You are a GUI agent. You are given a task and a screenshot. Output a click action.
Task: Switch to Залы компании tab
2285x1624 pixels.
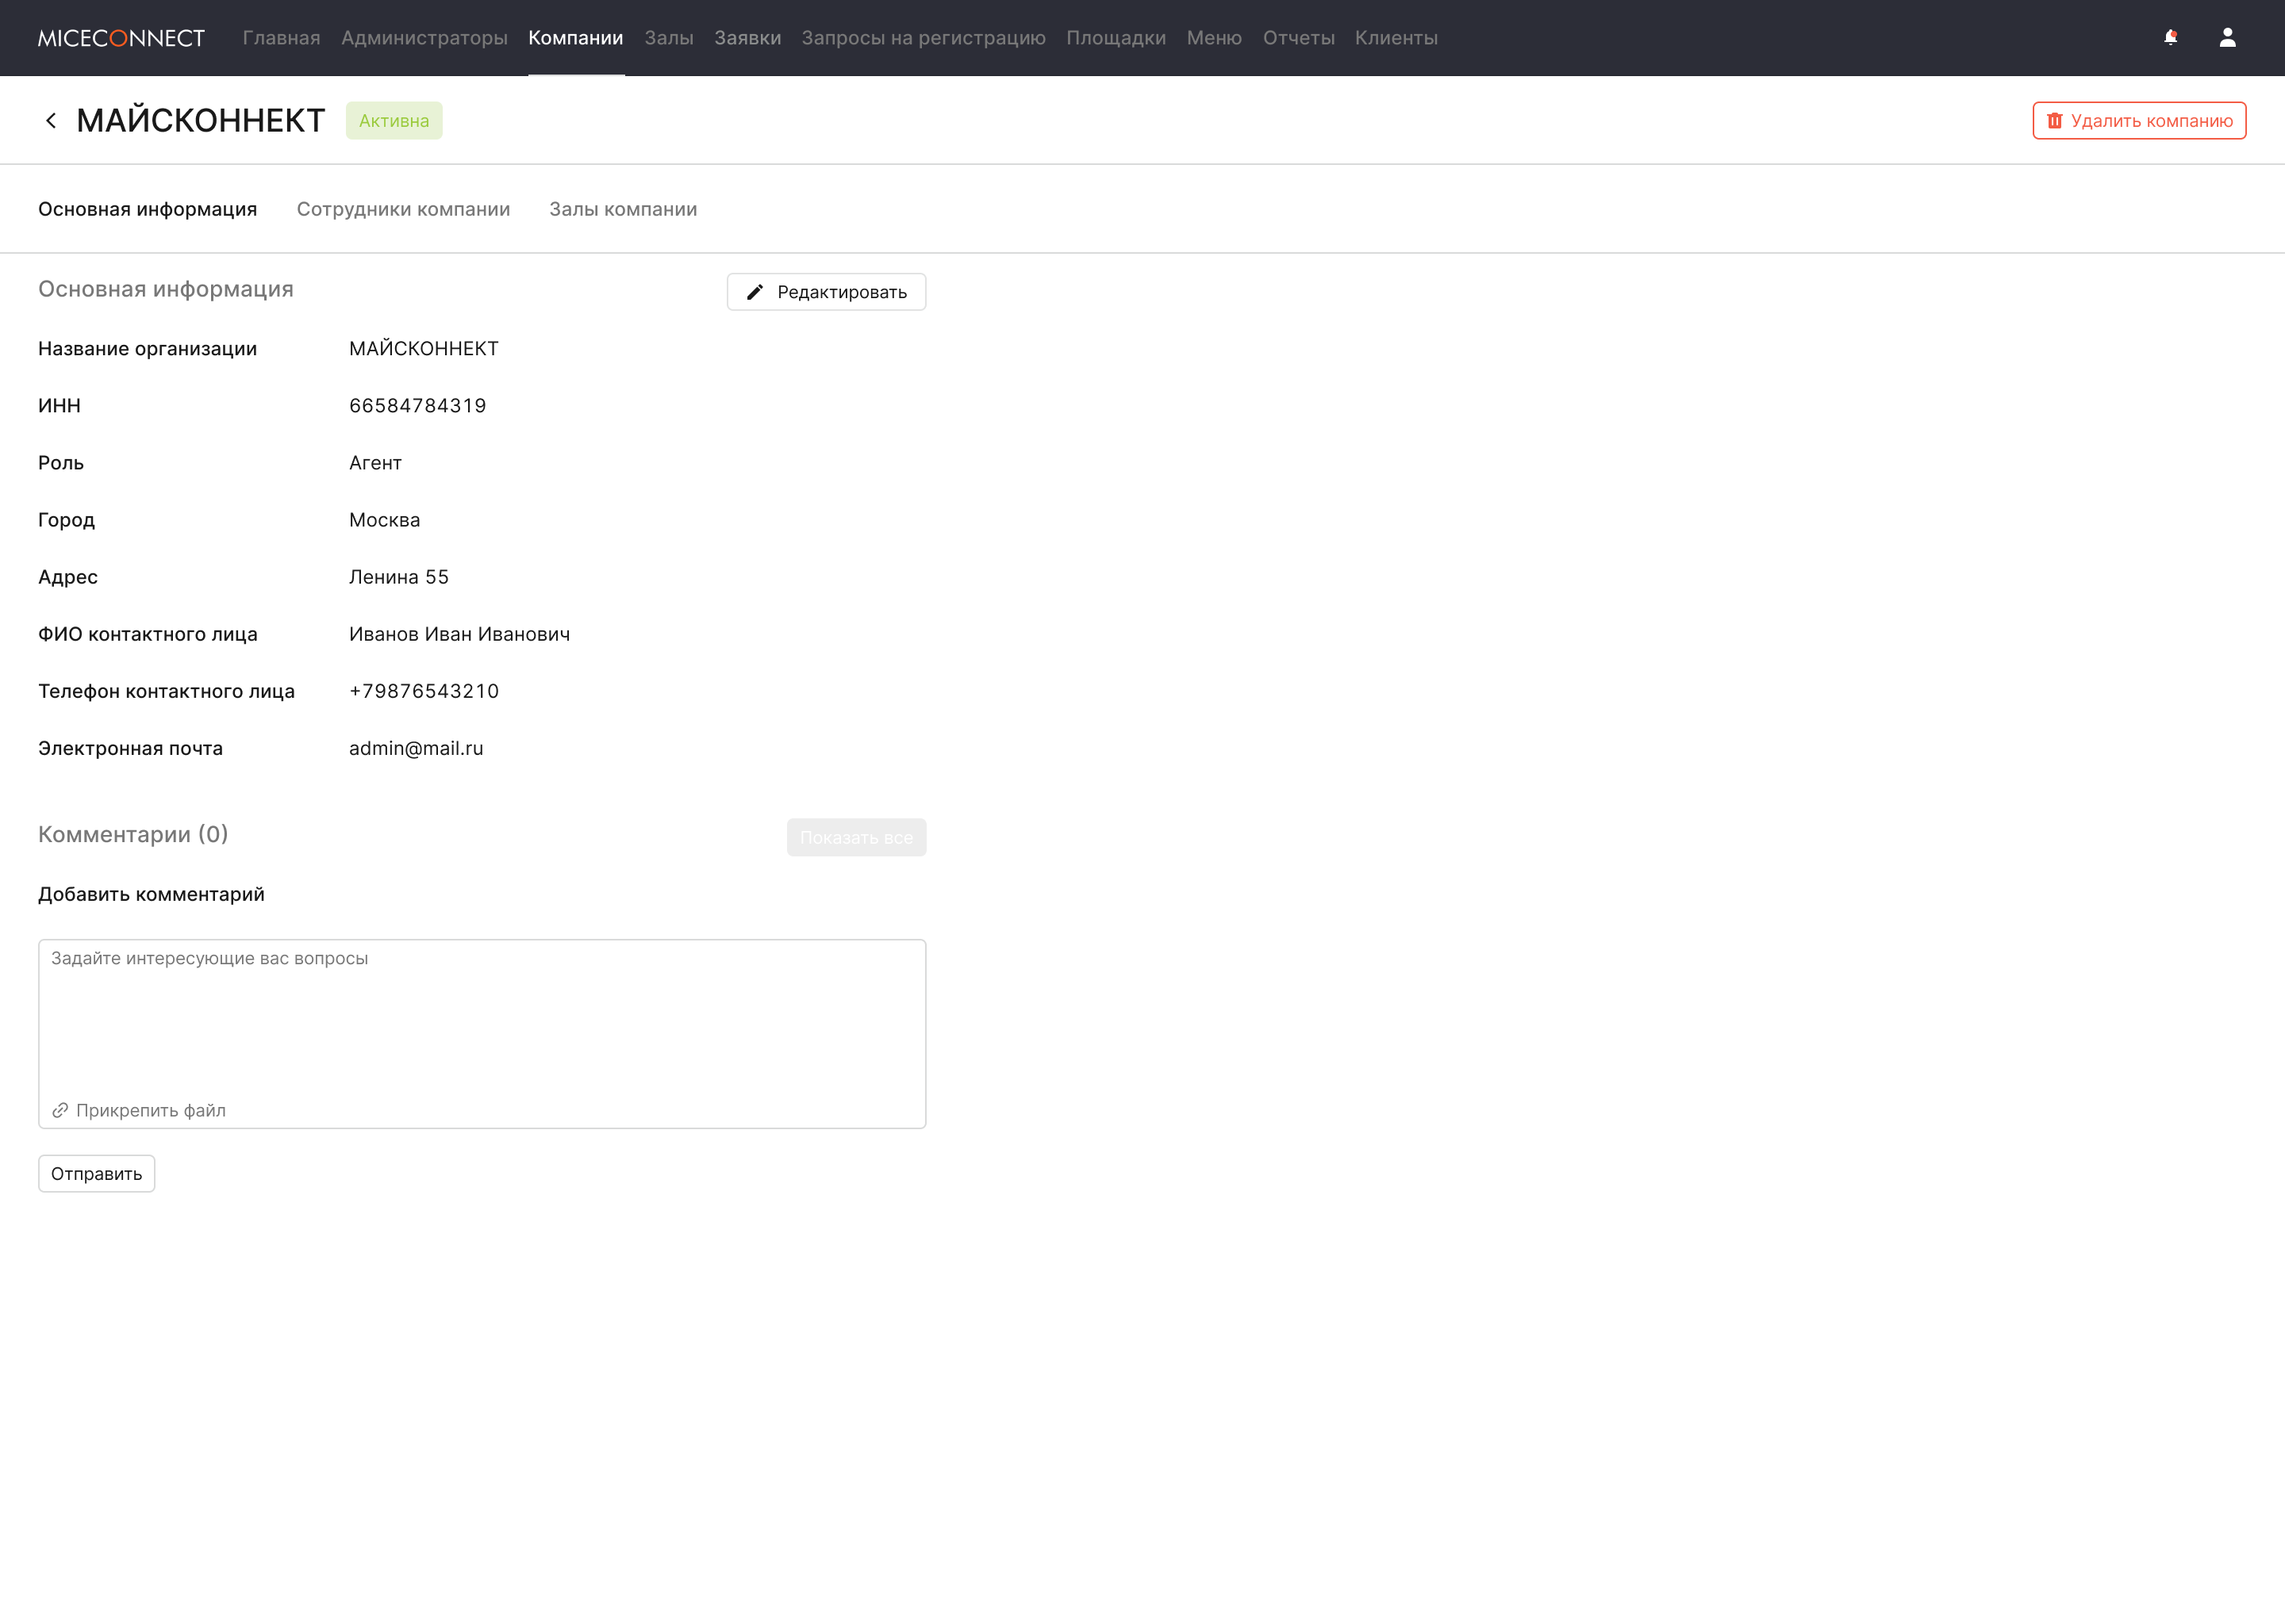622,209
